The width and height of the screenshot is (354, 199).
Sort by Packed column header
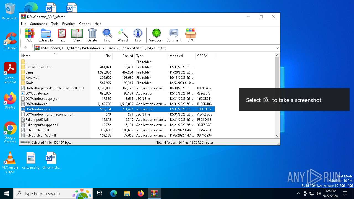124,56
